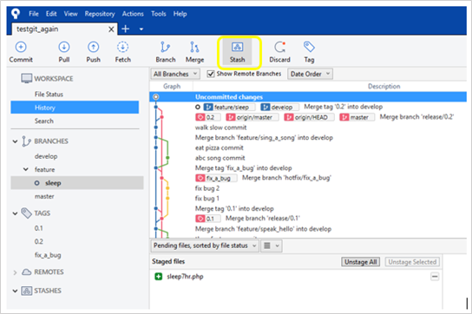Screen dimensions: 472x314
Task: Collapse the BRANCHES section
Action: (x=15, y=141)
